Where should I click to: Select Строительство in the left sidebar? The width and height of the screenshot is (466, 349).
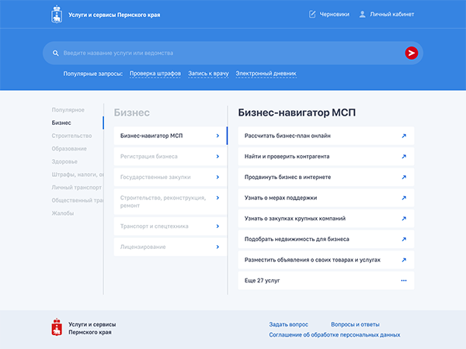pyautogui.click(x=71, y=136)
